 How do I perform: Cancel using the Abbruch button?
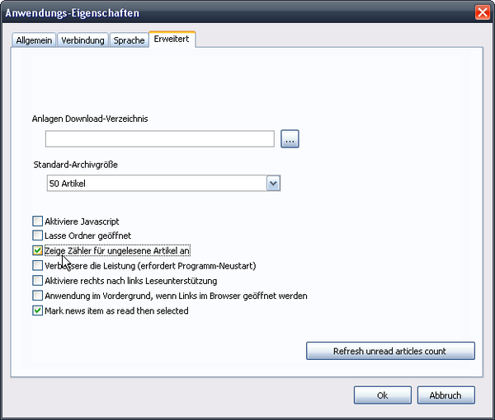(446, 395)
